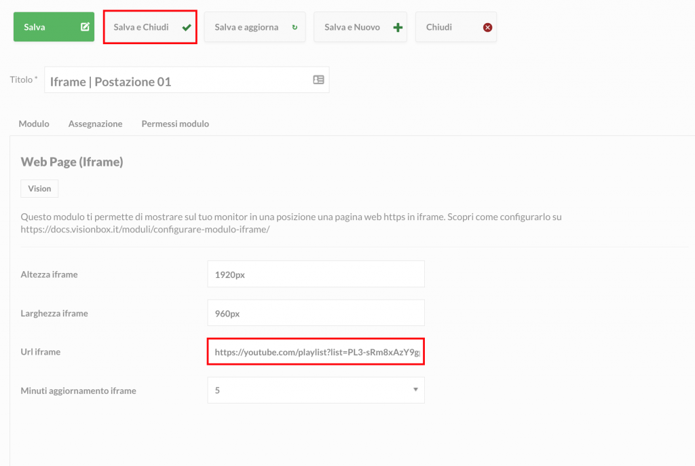
Task: Click the Salva e aggiorna button
Action: coord(255,27)
